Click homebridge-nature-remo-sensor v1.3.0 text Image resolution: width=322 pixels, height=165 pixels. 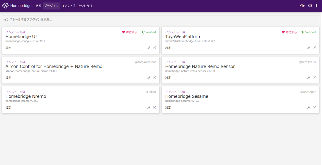click(190, 71)
